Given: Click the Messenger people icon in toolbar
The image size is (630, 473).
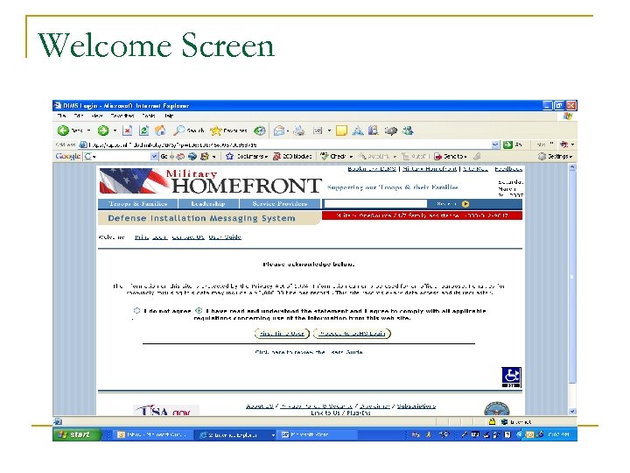Looking at the screenshot, I should pos(409,131).
